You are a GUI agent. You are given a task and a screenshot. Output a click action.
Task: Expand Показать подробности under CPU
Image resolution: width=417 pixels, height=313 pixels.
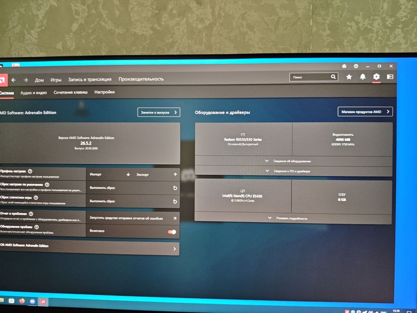pos(293,218)
